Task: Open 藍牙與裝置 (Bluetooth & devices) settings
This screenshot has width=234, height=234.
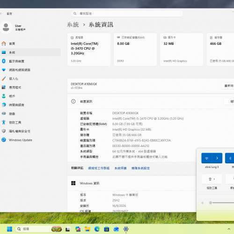Action: coord(30,61)
